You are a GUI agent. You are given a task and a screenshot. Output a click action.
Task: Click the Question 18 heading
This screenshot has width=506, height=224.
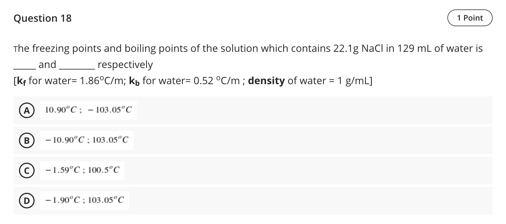43,18
